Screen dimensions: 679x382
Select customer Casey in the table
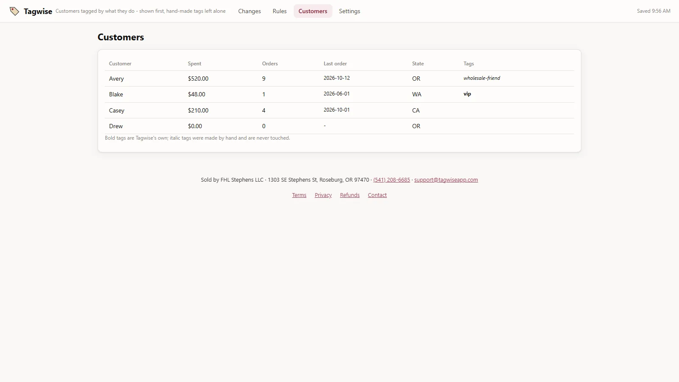(x=117, y=110)
